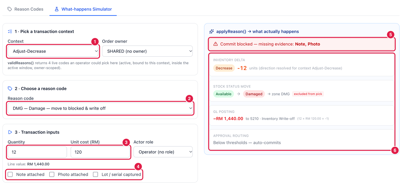
Task: Expand the Reason code dropdown
Action: pos(100,108)
